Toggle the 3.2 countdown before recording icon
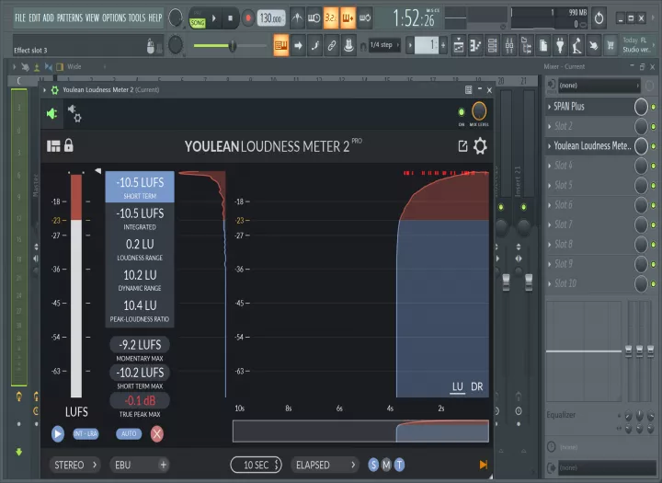 (331, 17)
